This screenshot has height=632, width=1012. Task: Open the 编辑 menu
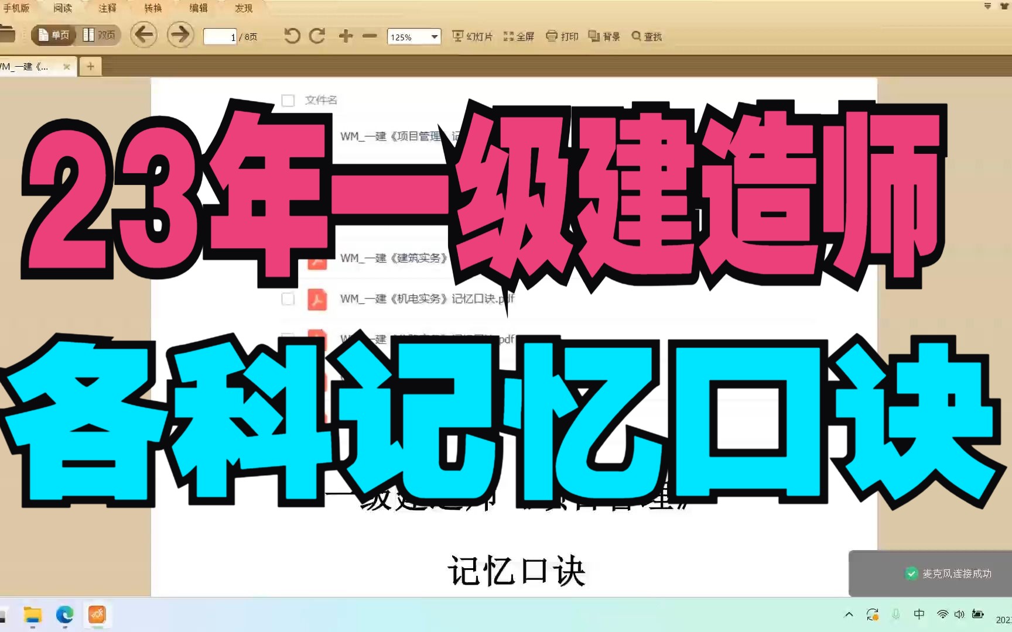199,8
